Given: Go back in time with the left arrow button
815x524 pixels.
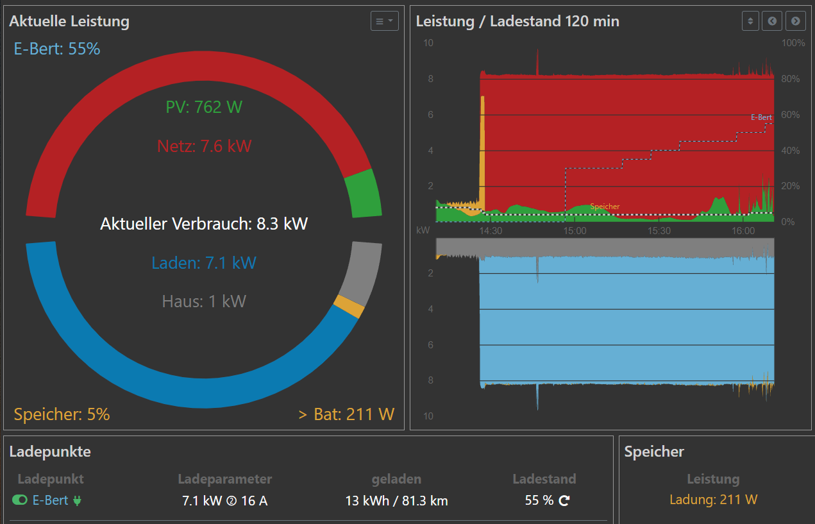Looking at the screenshot, I should (x=772, y=21).
